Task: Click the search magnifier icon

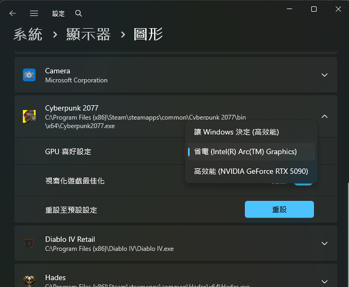Action: [79, 13]
